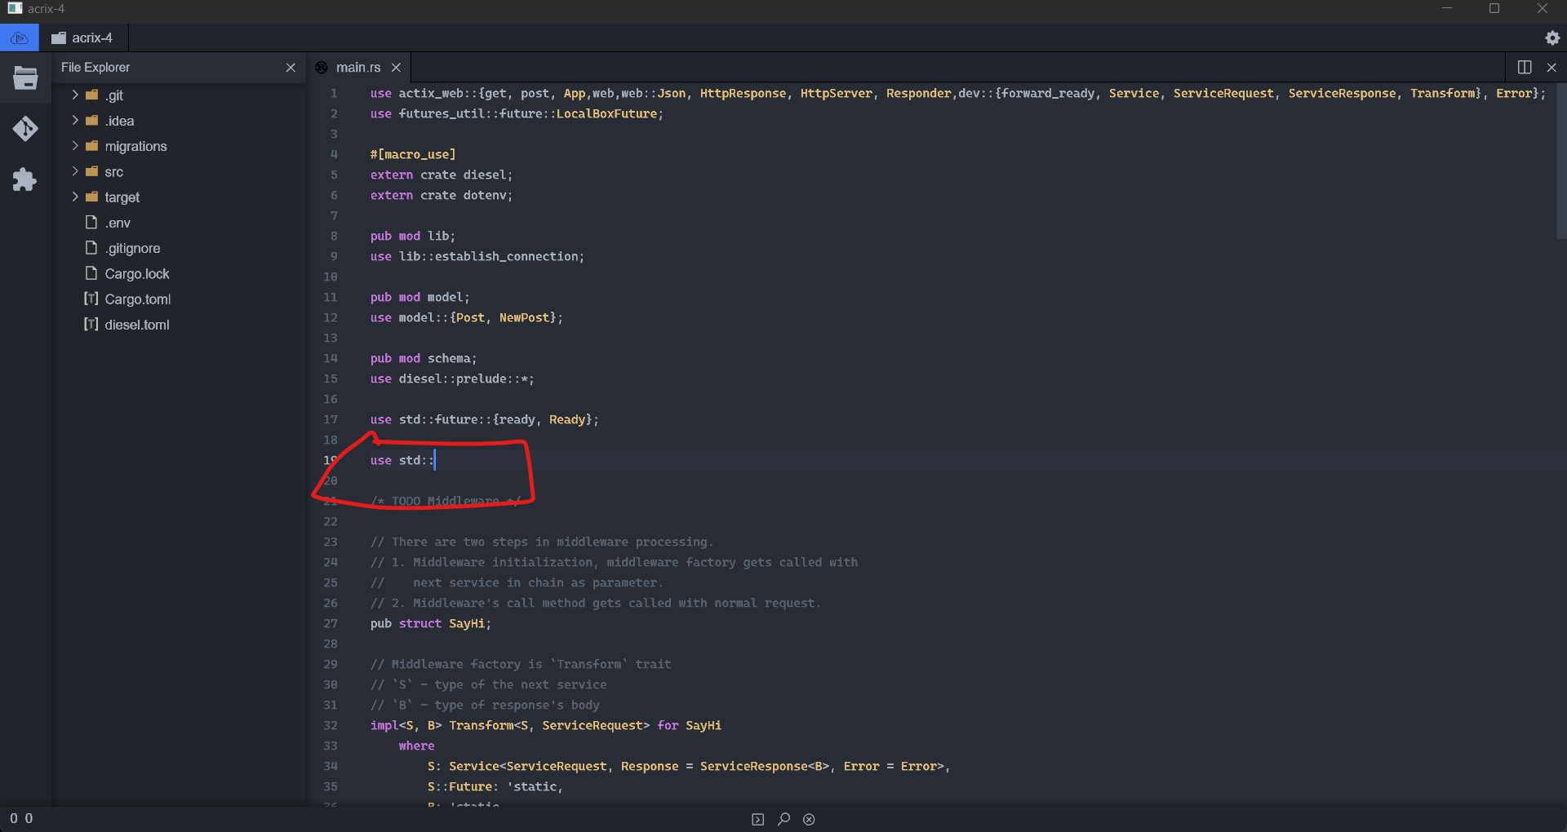Click 'SayHi' in the struct declaration on line 27
Image resolution: width=1567 pixels, height=832 pixels.
point(467,623)
